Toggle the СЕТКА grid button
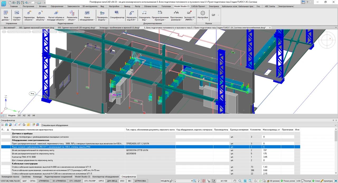This screenshot has height=183, width=338. 32,181
